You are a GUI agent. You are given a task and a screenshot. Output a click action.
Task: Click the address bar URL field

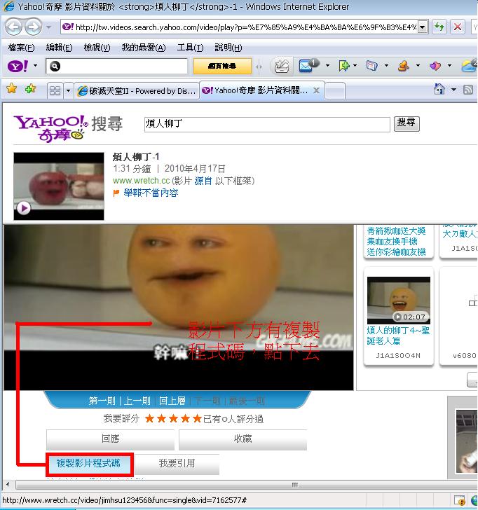click(x=239, y=27)
